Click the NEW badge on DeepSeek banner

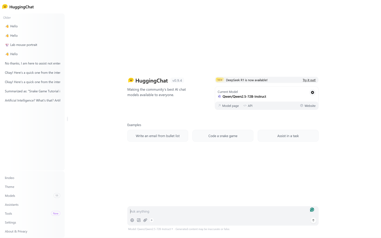pos(220,80)
